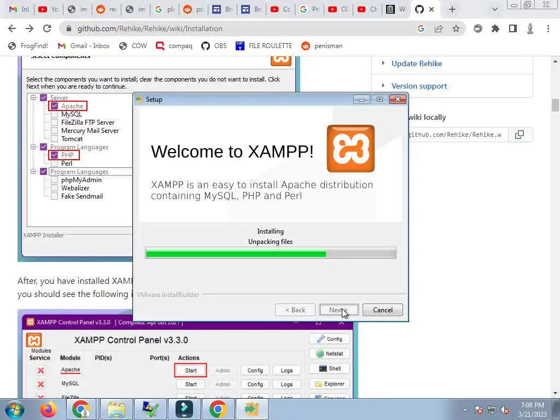
Task: Click the Perl checkbox
Action: 54,163
